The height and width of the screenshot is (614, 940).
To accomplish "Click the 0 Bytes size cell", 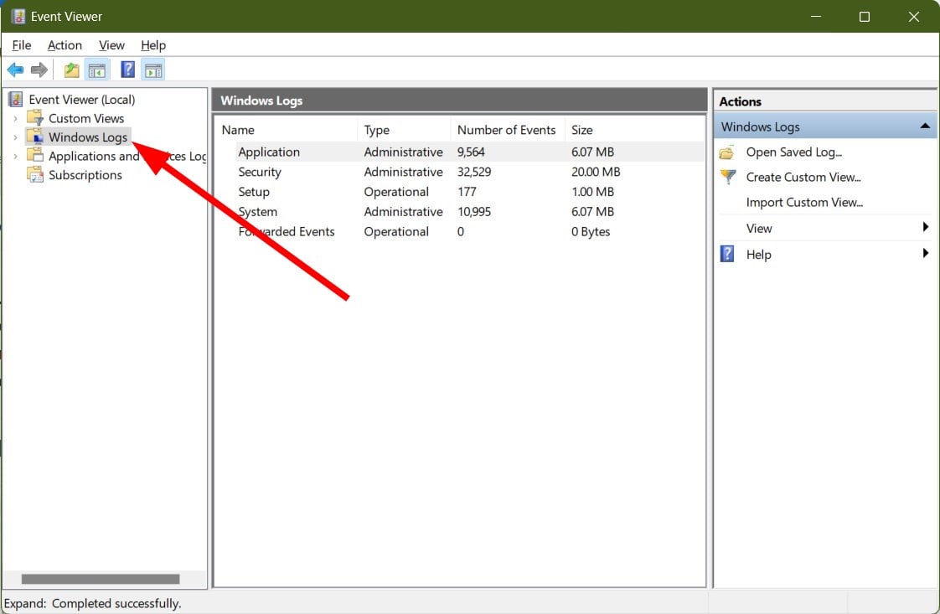I will (x=591, y=231).
